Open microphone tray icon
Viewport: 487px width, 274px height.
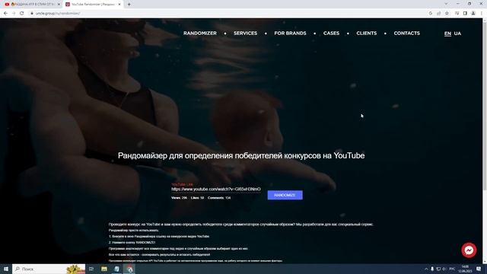coord(432,269)
